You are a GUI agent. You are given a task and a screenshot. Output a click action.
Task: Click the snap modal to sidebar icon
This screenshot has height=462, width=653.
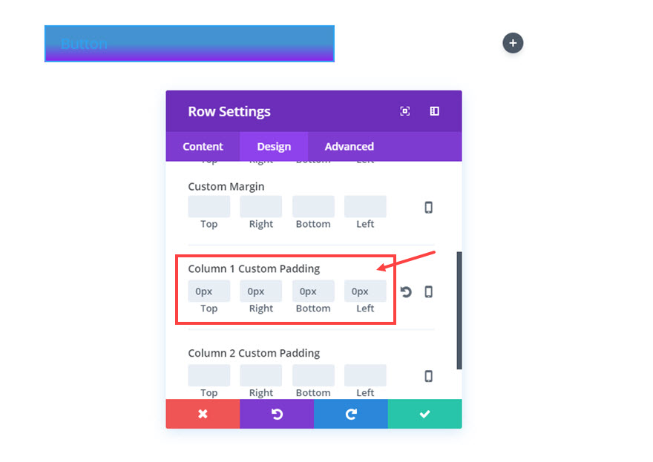coord(435,111)
